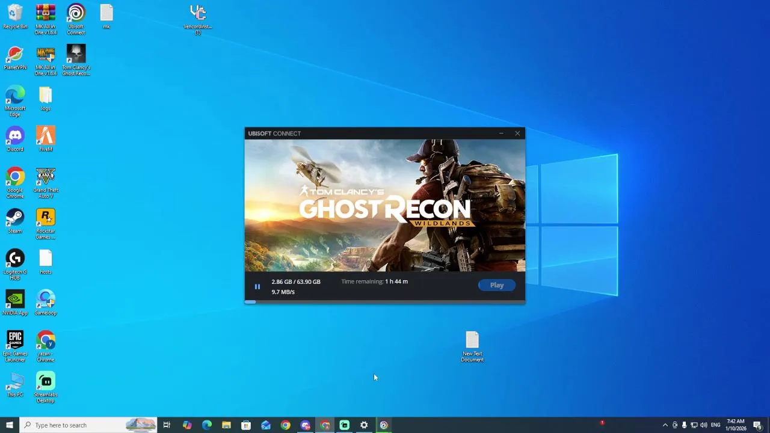Open Microsoft Edge from the taskbar
The height and width of the screenshot is (433, 770).
(207, 425)
